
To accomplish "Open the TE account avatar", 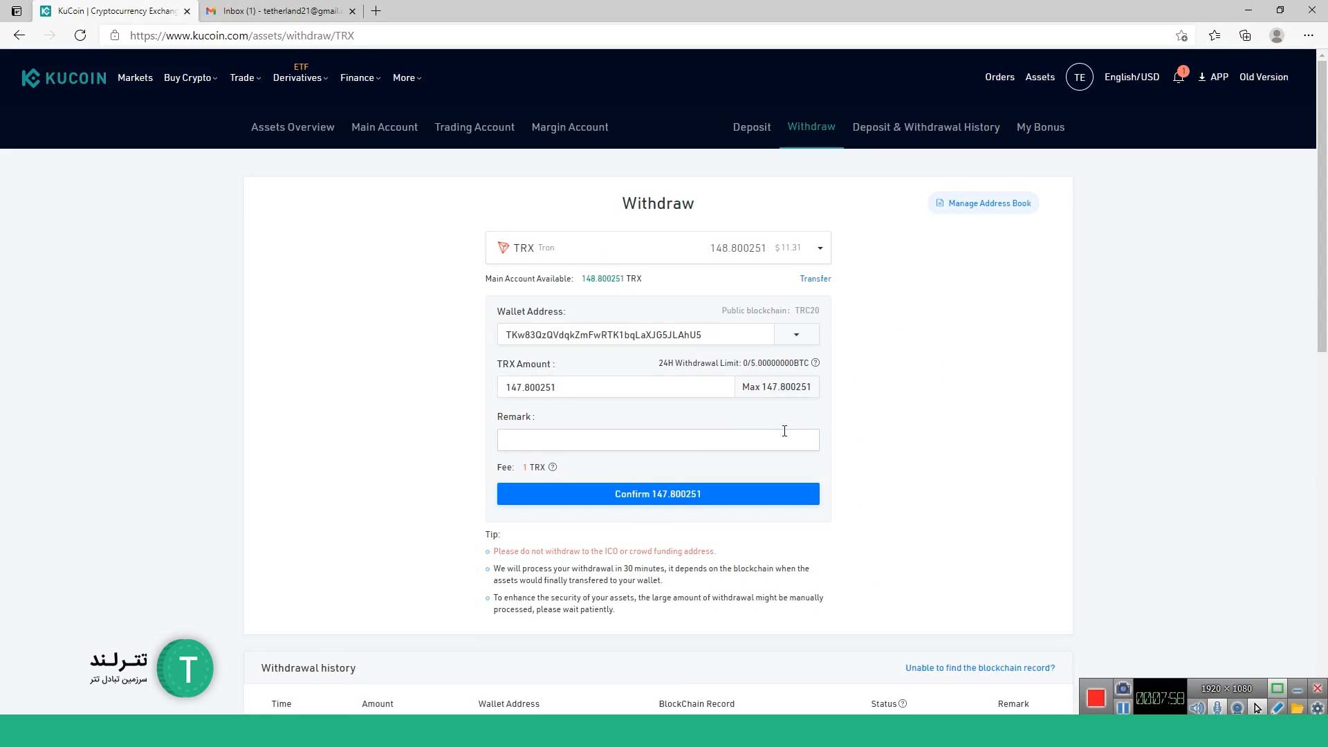I will pos(1079,77).
